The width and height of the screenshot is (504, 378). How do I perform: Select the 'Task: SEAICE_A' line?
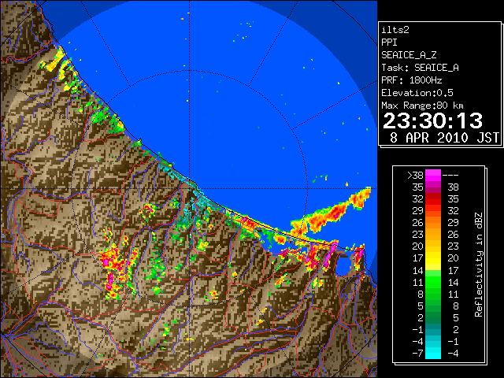coord(420,68)
